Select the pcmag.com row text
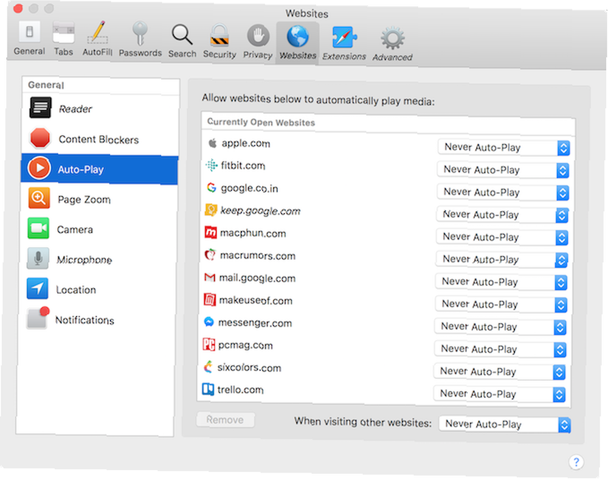Image resolution: width=608 pixels, height=480 pixels. [x=246, y=346]
